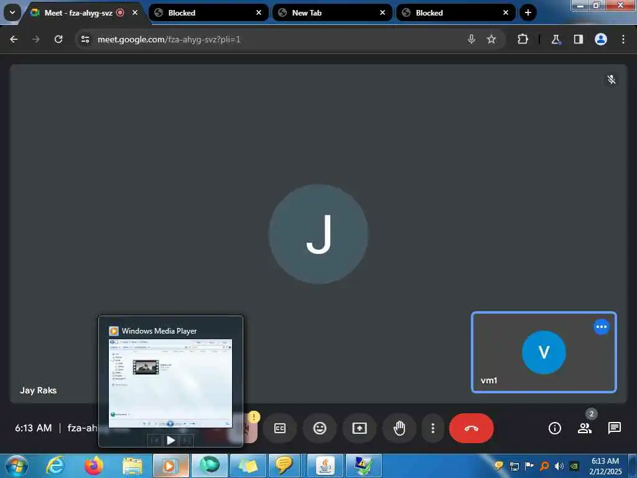Open Sticky Notes from the taskbar
Screen dimensions: 637x478
(x=248, y=466)
